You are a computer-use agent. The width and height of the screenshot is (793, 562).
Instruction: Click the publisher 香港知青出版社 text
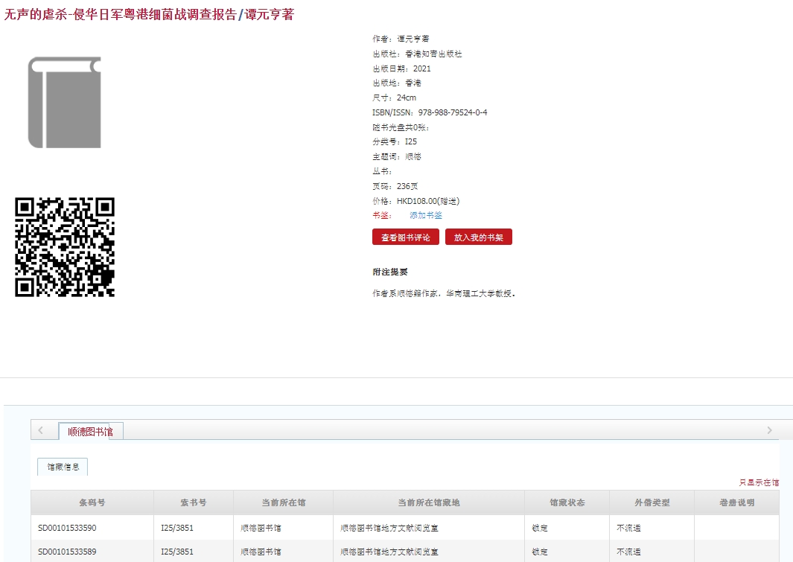(x=433, y=54)
